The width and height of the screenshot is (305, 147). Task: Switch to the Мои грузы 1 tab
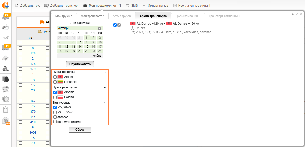[64, 16]
